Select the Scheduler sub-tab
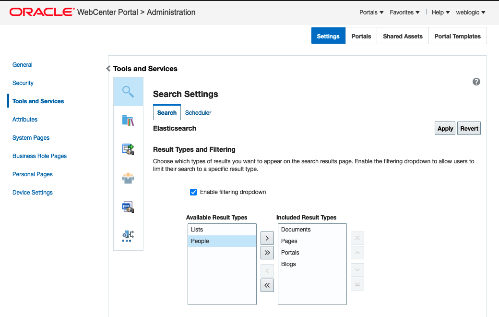The image size is (499, 317). click(198, 112)
